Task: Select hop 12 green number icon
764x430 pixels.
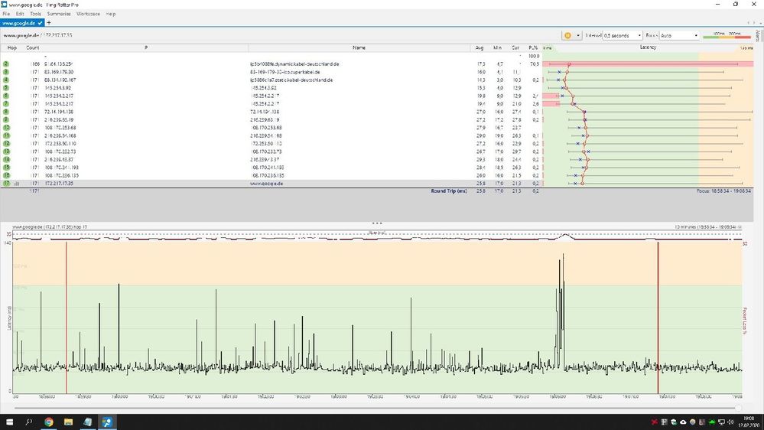Action: pyautogui.click(x=6, y=143)
